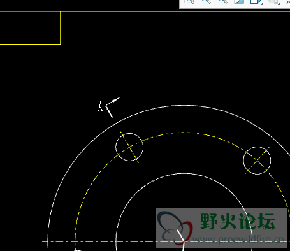Select the section label letter A
The height and width of the screenshot is (251, 290).
(x=100, y=106)
